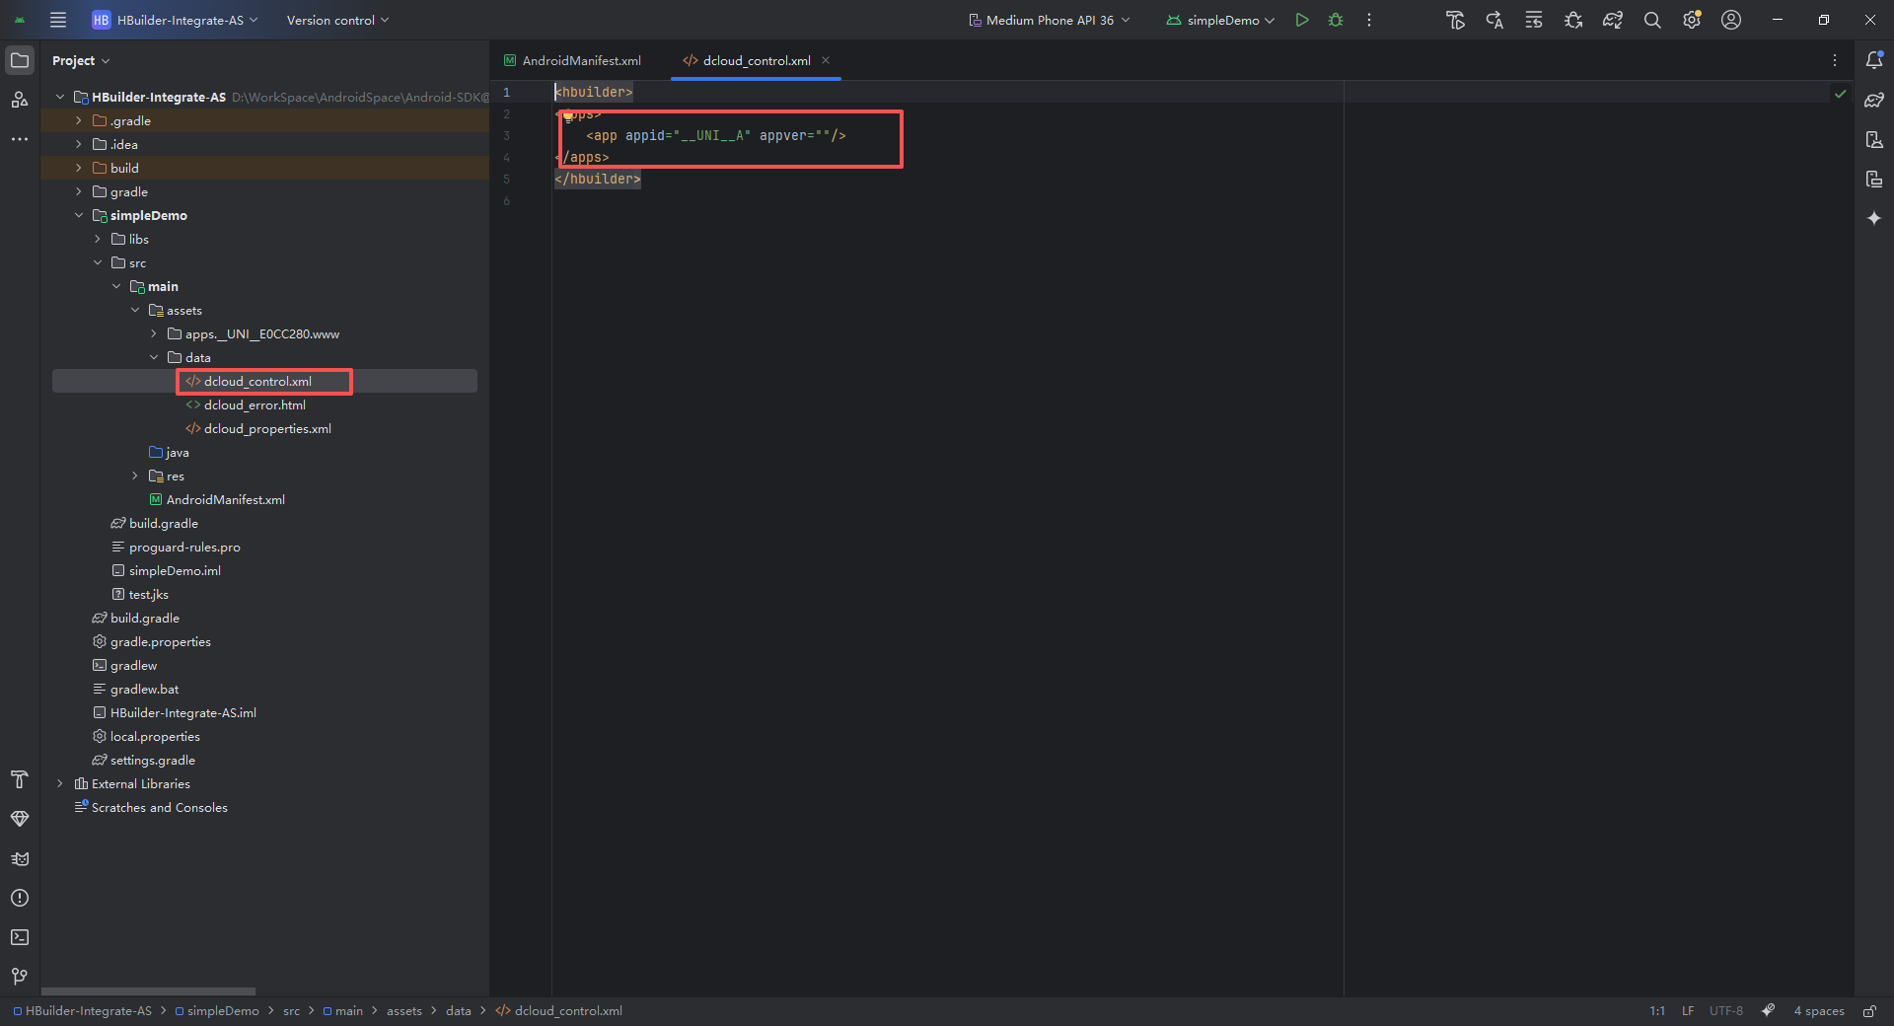The image size is (1894, 1026).
Task: Expand External Libraries node
Action: [x=60, y=783]
